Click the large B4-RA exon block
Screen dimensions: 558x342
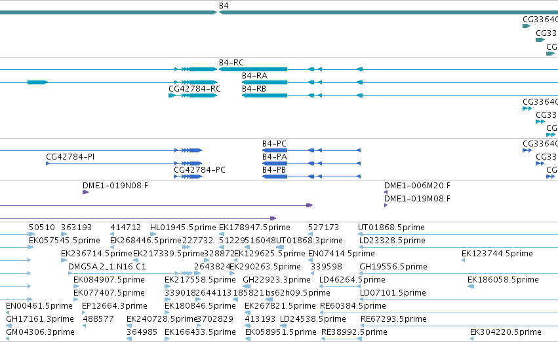[x=264, y=82]
